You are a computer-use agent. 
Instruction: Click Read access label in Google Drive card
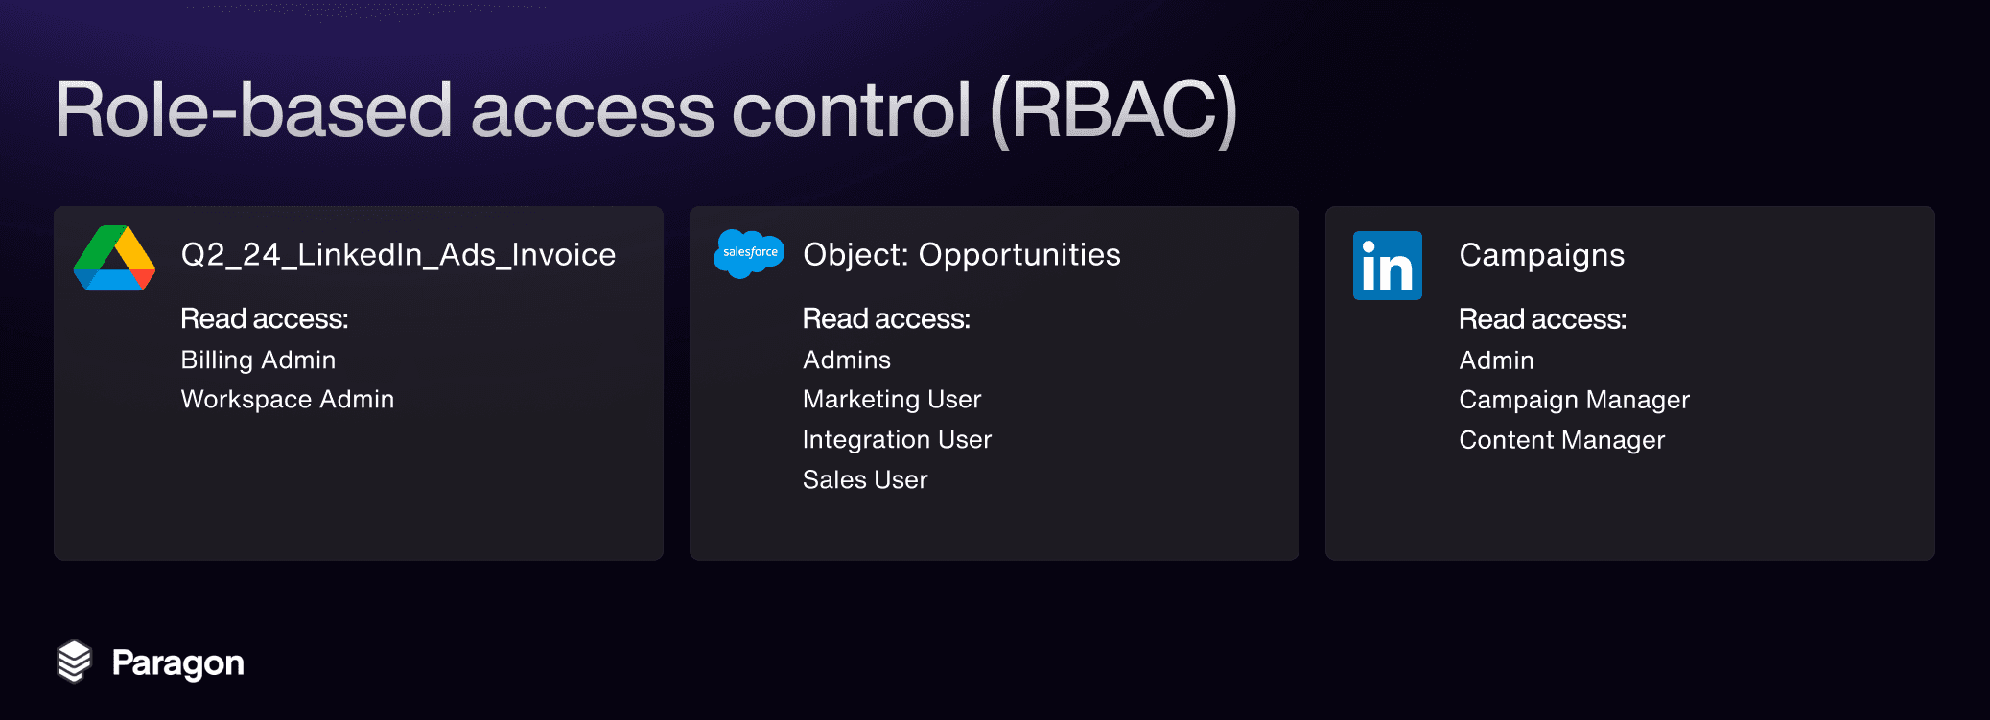tap(264, 319)
